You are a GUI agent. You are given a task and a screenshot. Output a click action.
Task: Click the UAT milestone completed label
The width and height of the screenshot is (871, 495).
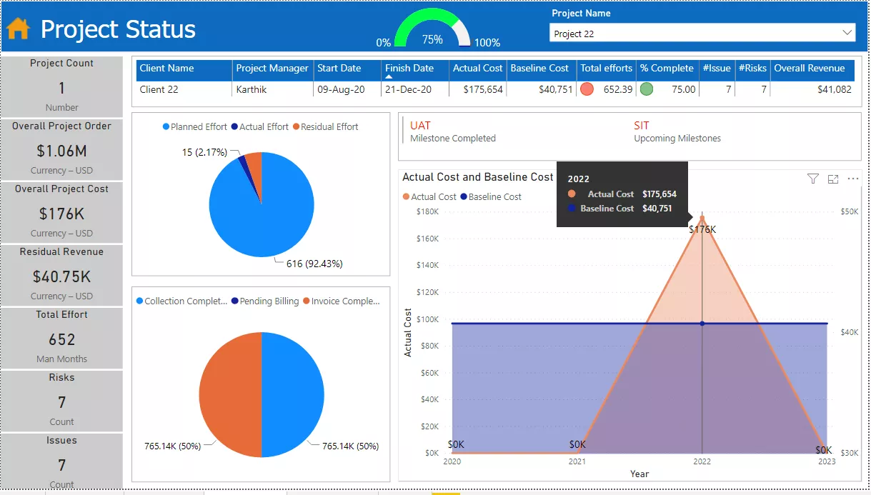tap(421, 126)
